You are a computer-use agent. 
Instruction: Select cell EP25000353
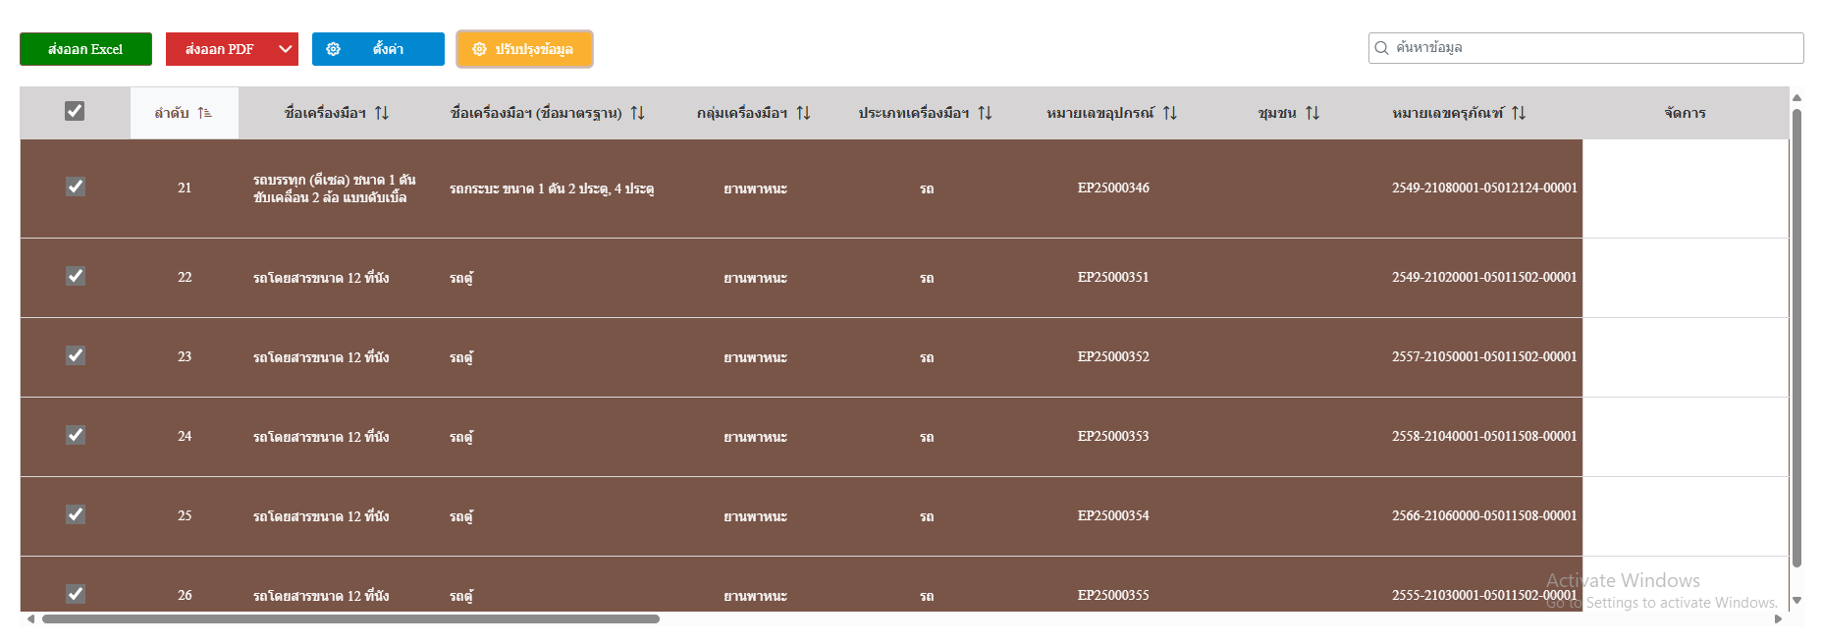tap(1113, 436)
